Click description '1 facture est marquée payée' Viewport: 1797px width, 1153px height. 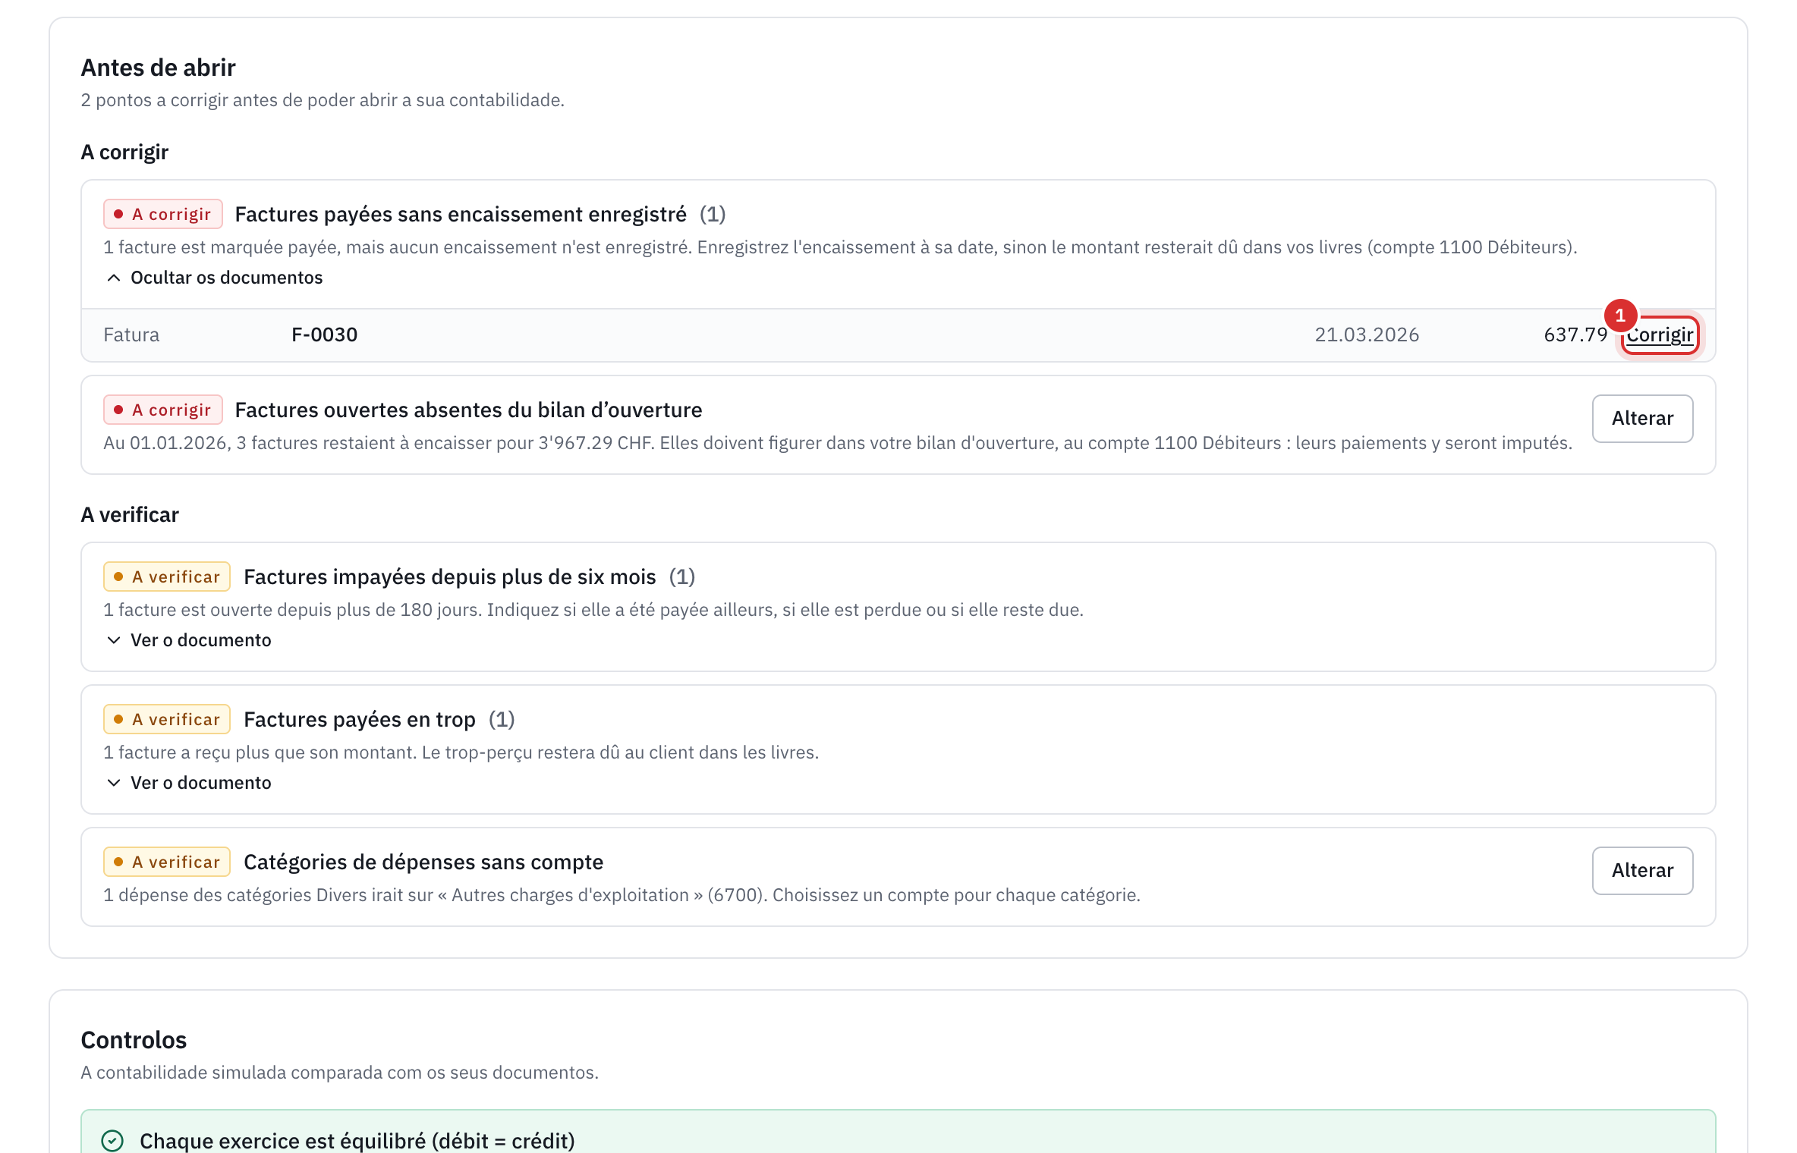pyautogui.click(x=840, y=247)
